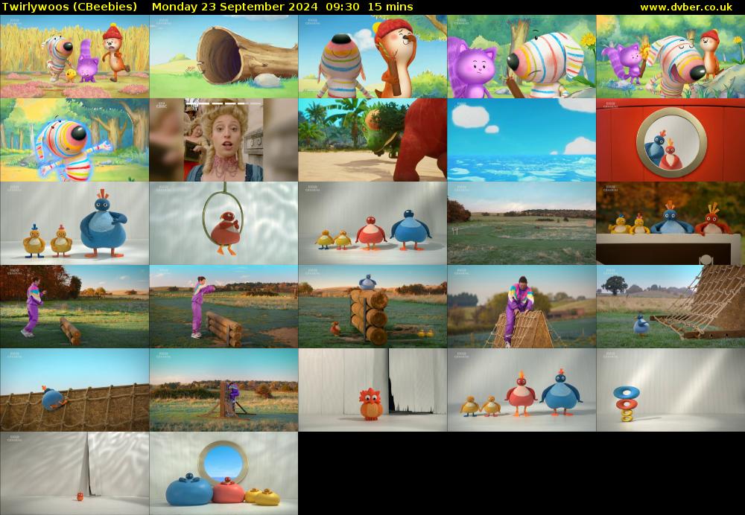Click the thumbnail of the pink cat character

[521, 56]
